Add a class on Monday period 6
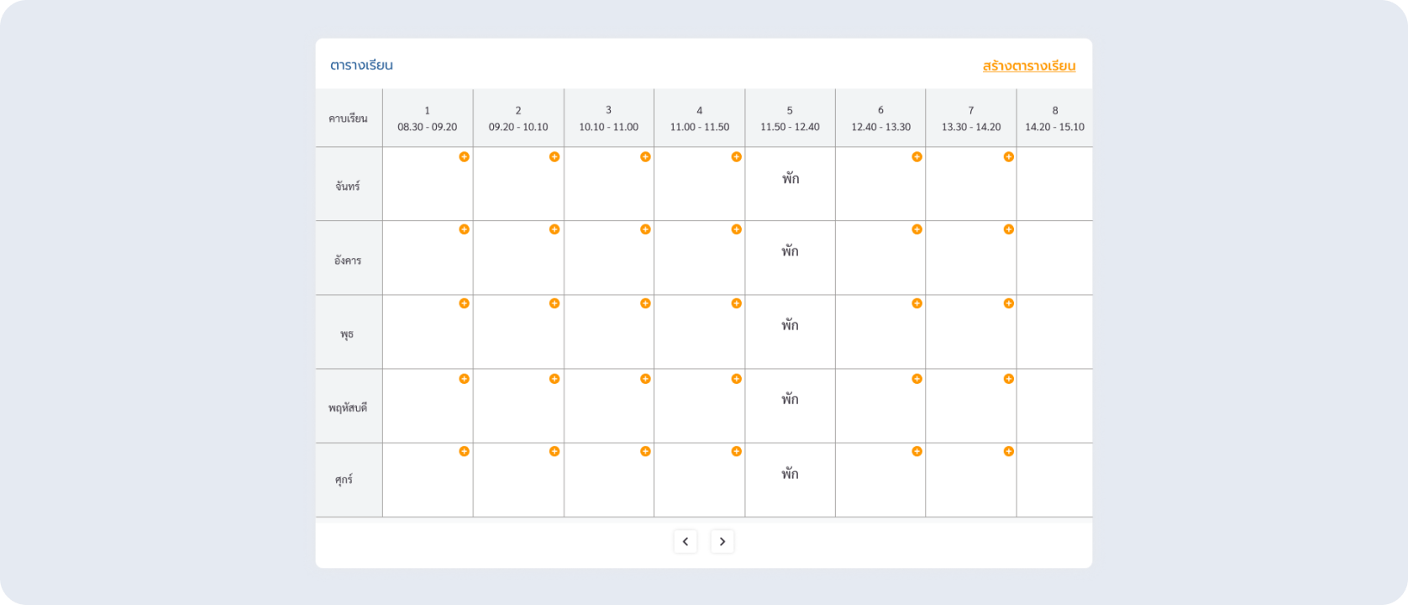Screen dimensions: 1408x605 click(x=917, y=157)
